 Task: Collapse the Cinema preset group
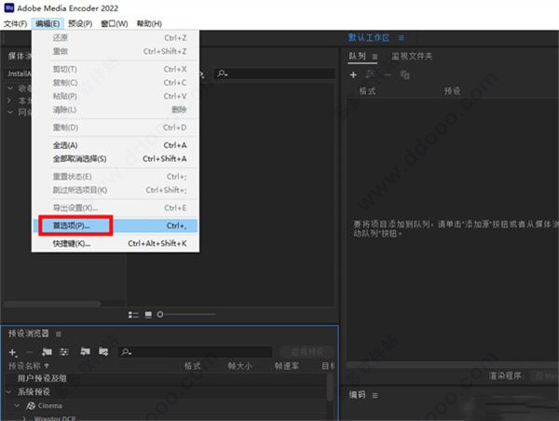click(x=17, y=406)
